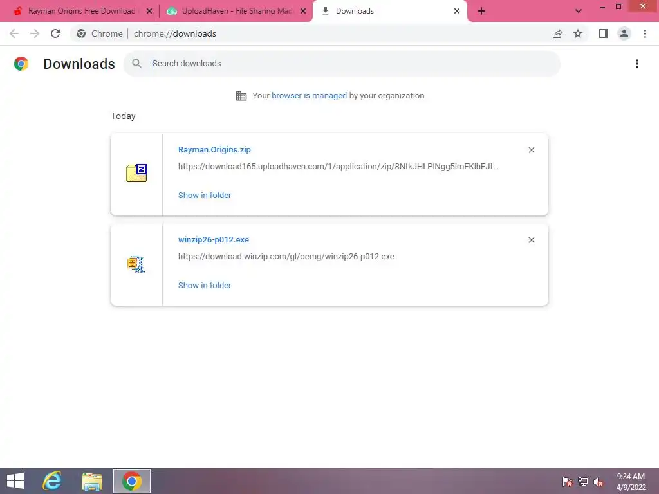Click the managed organization building icon
This screenshot has width=659, height=494.
(241, 96)
